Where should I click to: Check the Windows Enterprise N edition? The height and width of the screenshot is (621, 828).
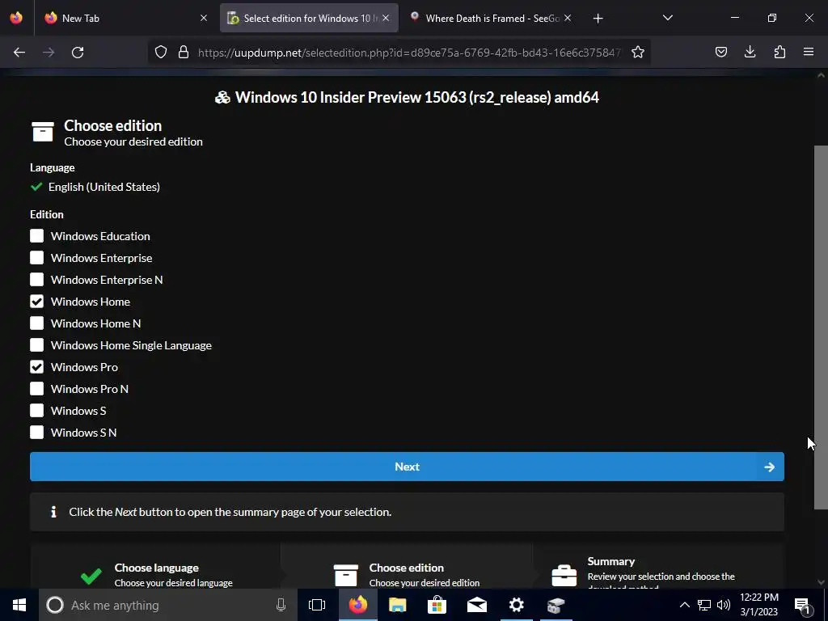point(36,280)
